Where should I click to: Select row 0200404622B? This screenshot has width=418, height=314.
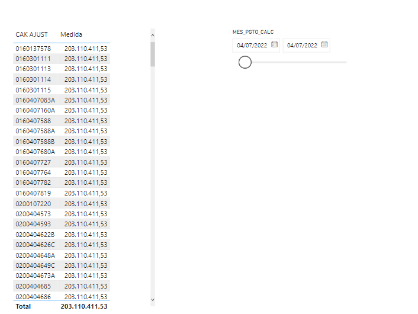[x=62, y=235]
